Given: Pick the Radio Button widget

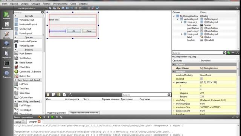Looking at the screenshot, I should (x=26, y=63).
